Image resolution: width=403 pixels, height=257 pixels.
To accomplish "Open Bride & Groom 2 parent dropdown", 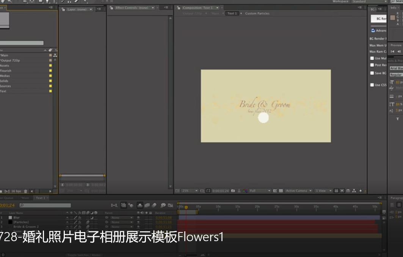I will pyautogui.click(x=122, y=227).
